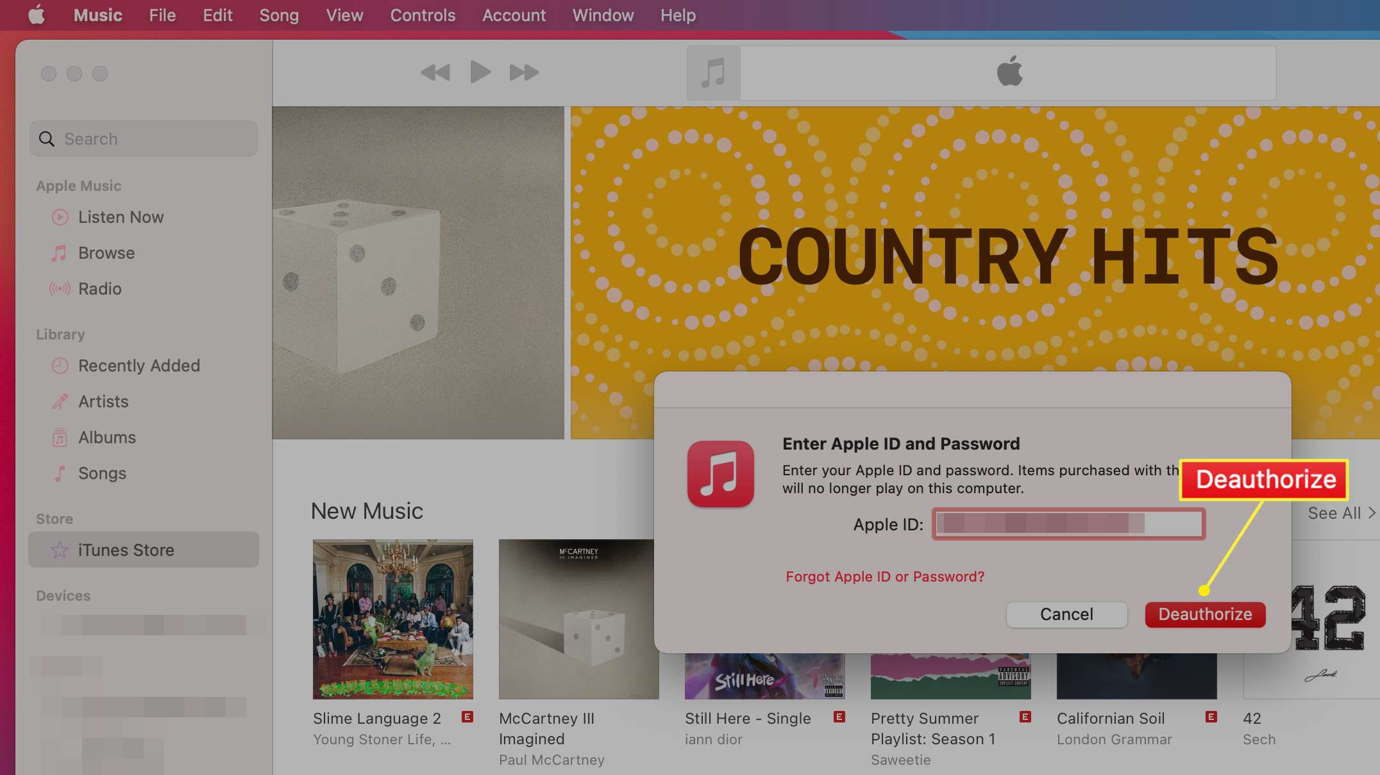Click the Artists sidebar icon

(x=60, y=399)
